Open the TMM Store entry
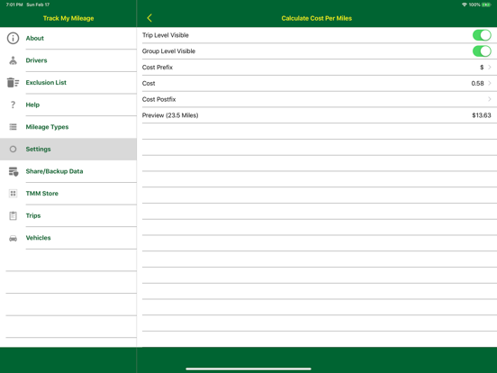 pyautogui.click(x=68, y=194)
